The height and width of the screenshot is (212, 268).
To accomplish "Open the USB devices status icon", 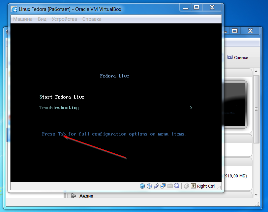I will tap(156, 186).
